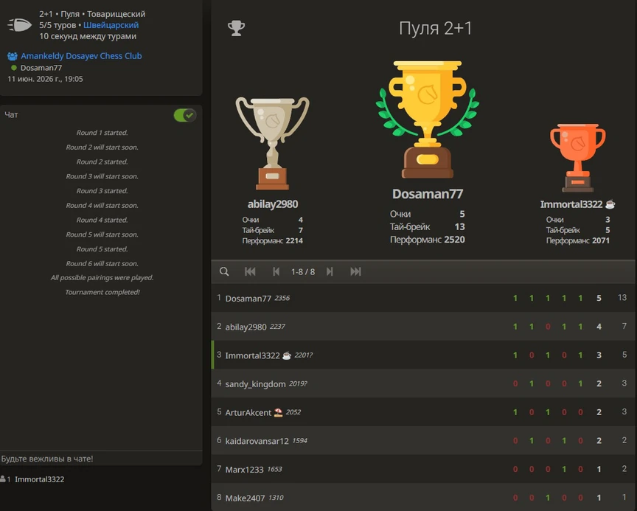
Task: Click the Чат panel header label
Action: point(11,114)
